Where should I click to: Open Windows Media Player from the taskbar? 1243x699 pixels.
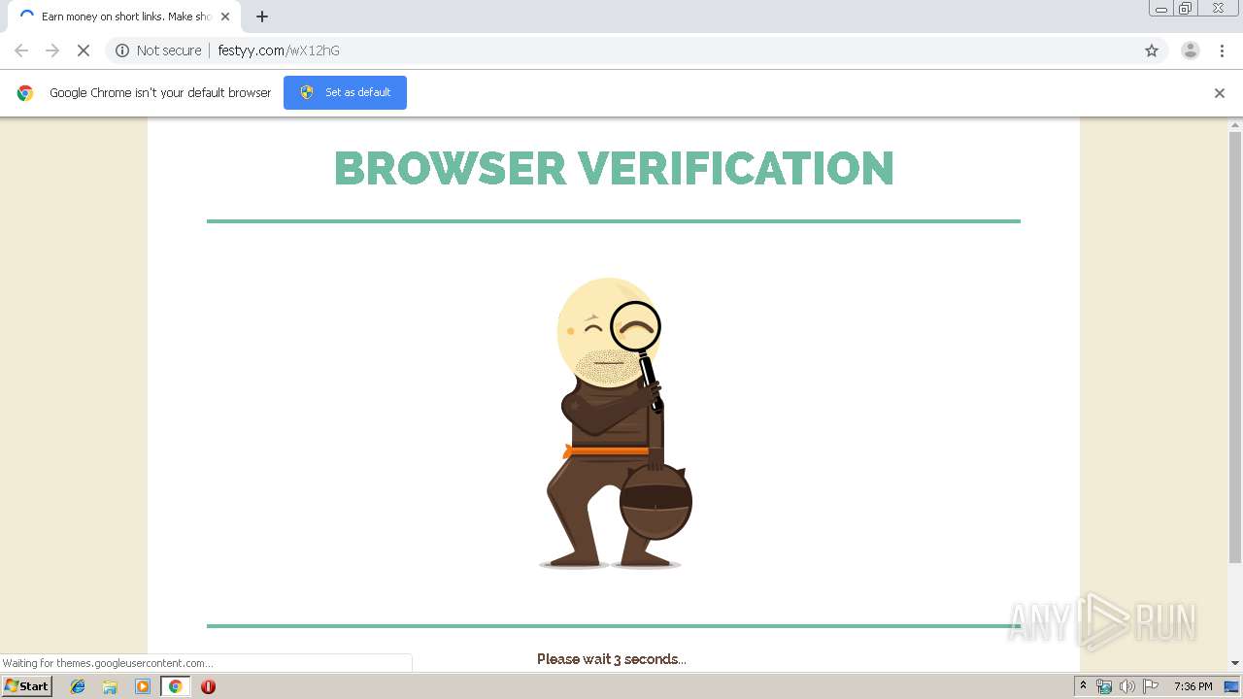pos(143,686)
